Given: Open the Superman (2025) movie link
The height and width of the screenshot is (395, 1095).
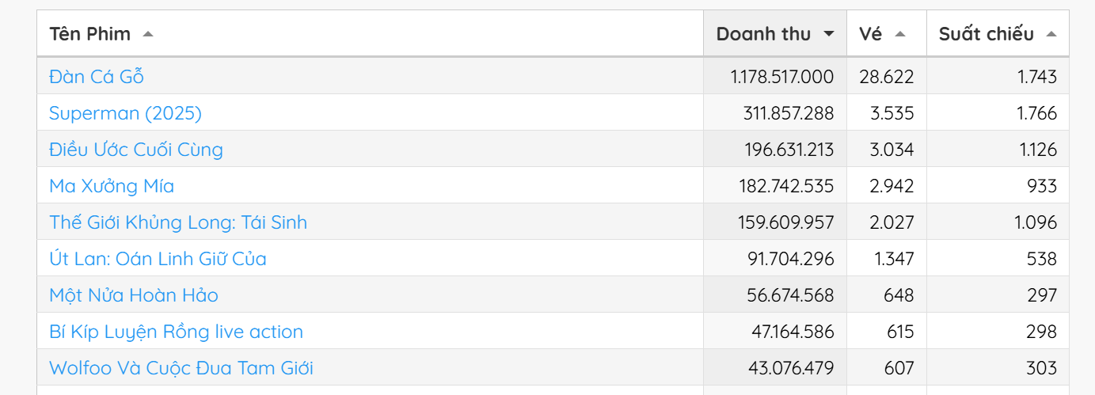Looking at the screenshot, I should (125, 113).
